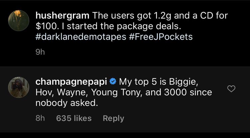View the 635 likes list
The image size is (250, 138).
tap(74, 118)
